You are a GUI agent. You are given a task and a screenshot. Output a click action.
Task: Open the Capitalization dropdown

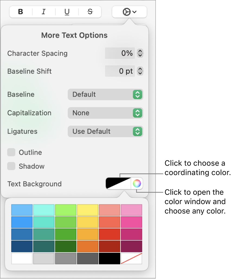[x=105, y=113]
